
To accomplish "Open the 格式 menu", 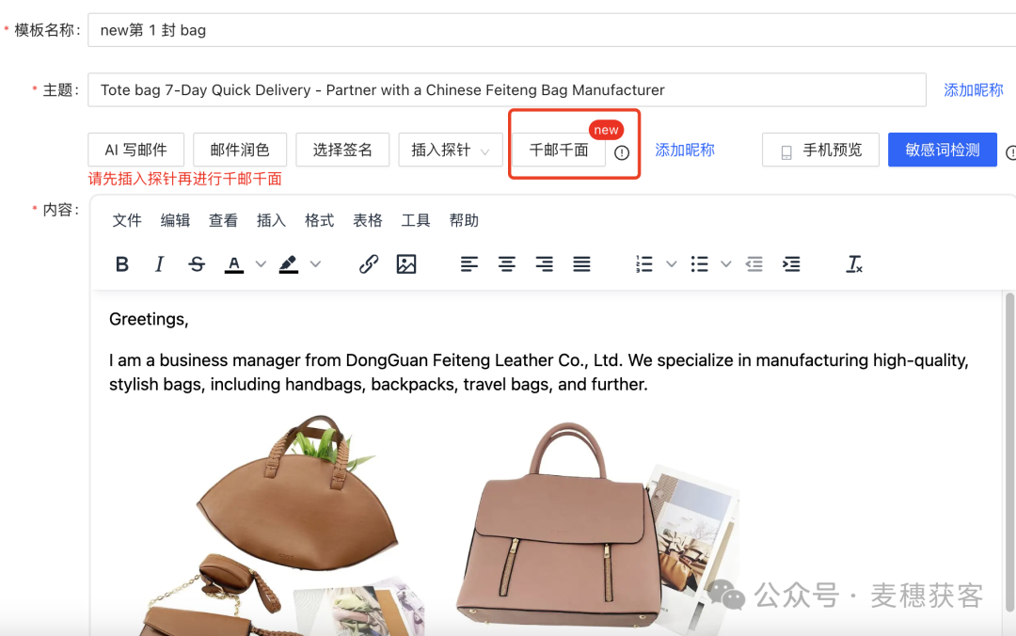I will pyautogui.click(x=319, y=220).
